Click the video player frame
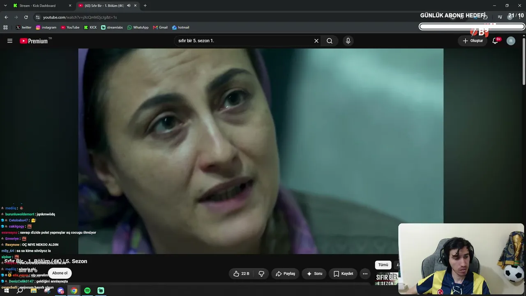The height and width of the screenshot is (296, 526). pyautogui.click(x=261, y=151)
